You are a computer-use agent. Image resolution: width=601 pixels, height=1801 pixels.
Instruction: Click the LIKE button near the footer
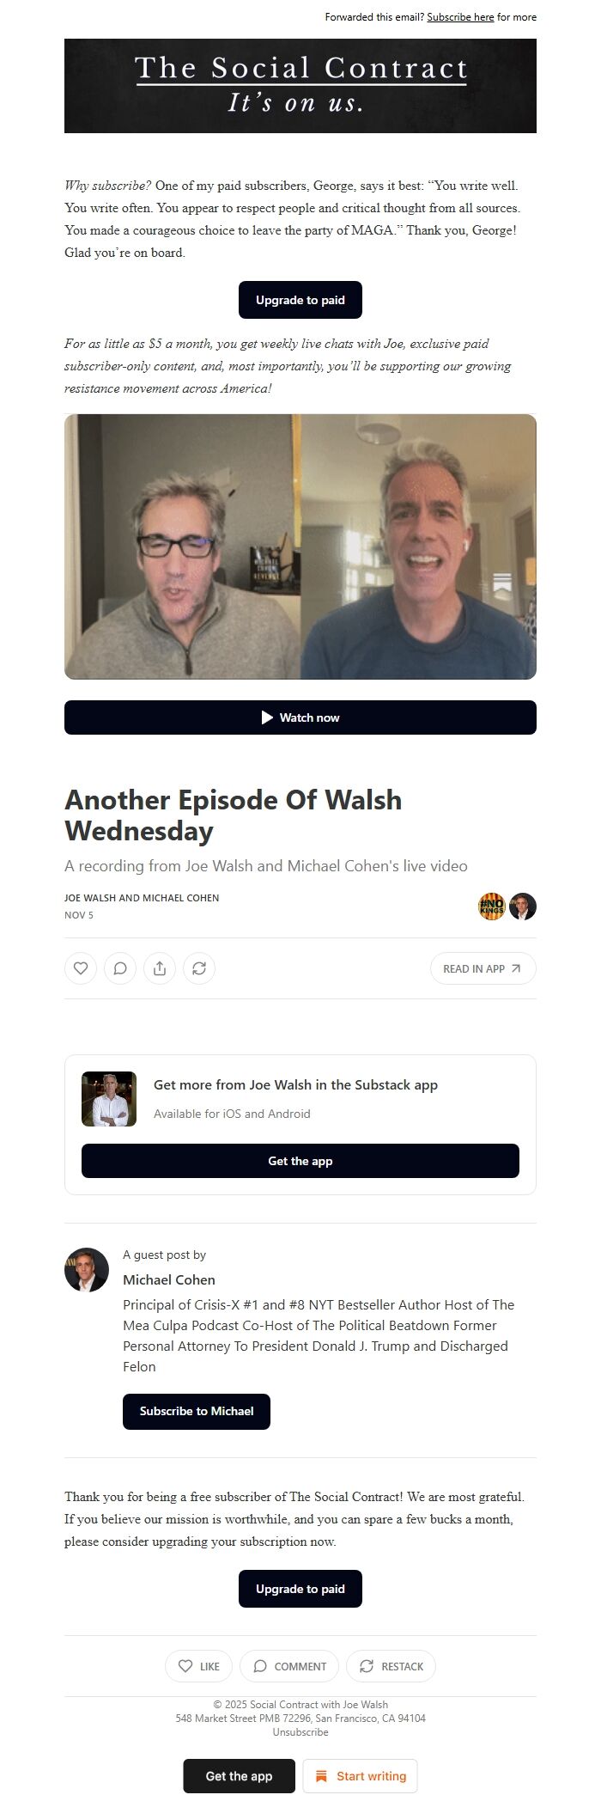pyautogui.click(x=198, y=1666)
